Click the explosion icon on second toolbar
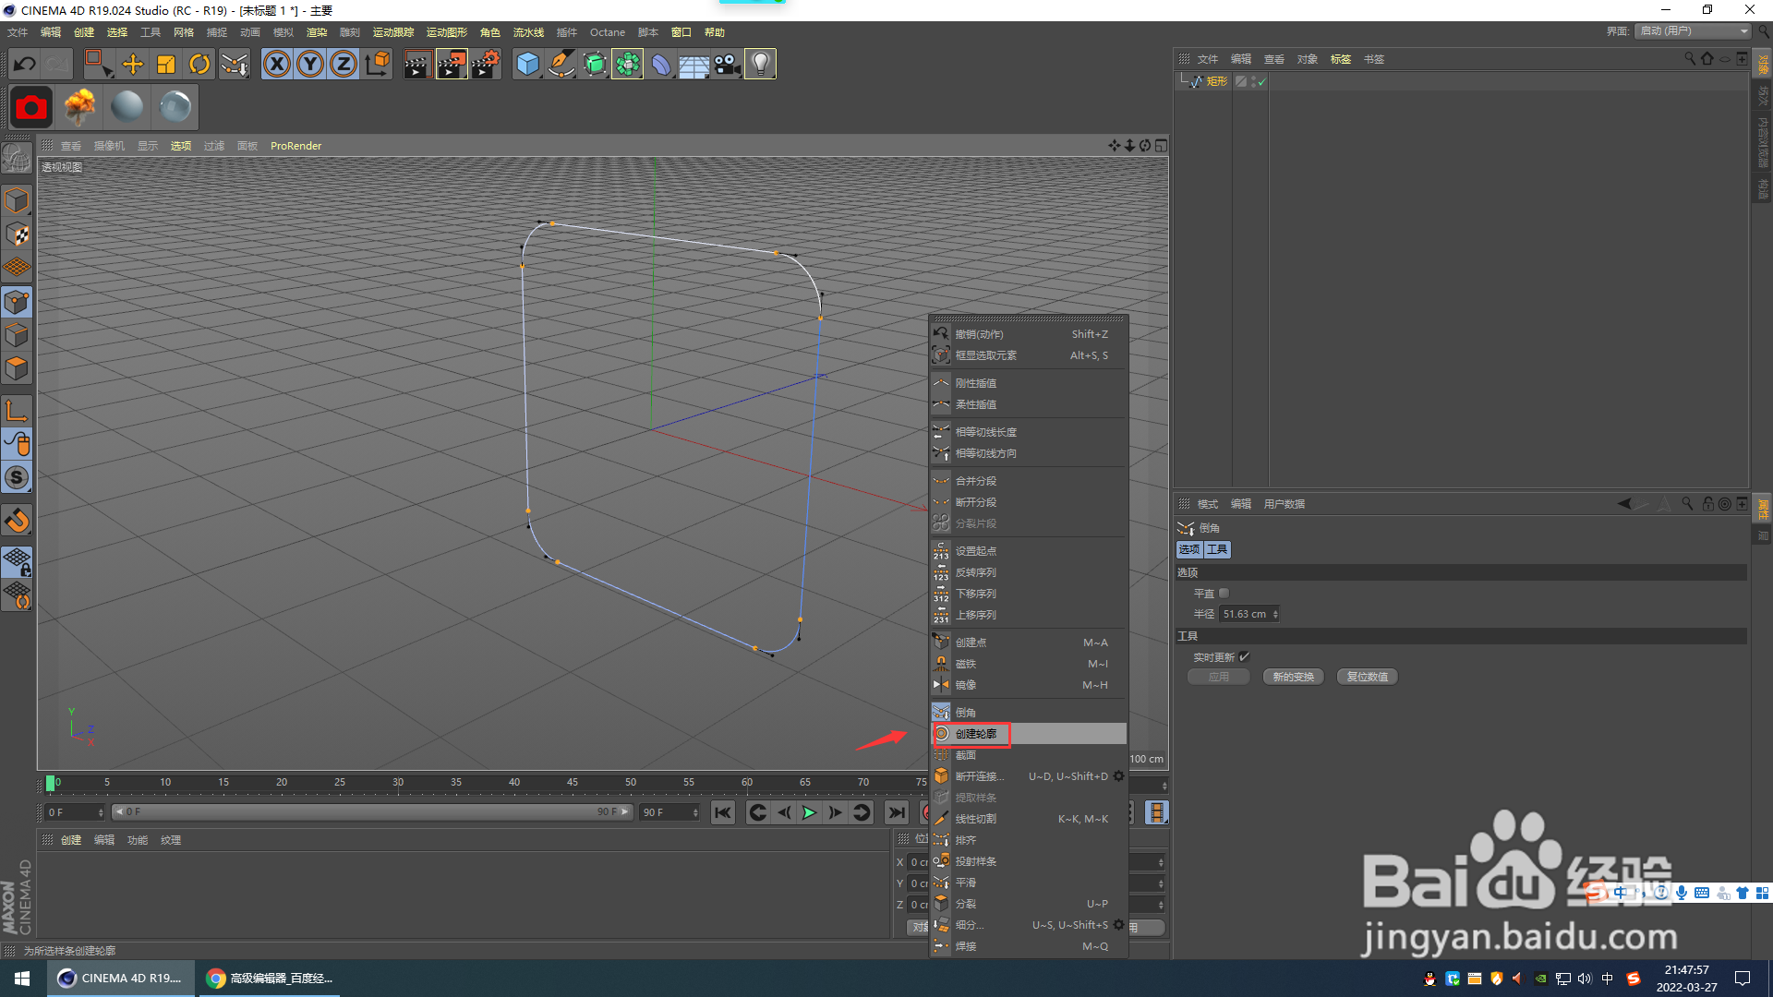The image size is (1773, 997). click(80, 107)
